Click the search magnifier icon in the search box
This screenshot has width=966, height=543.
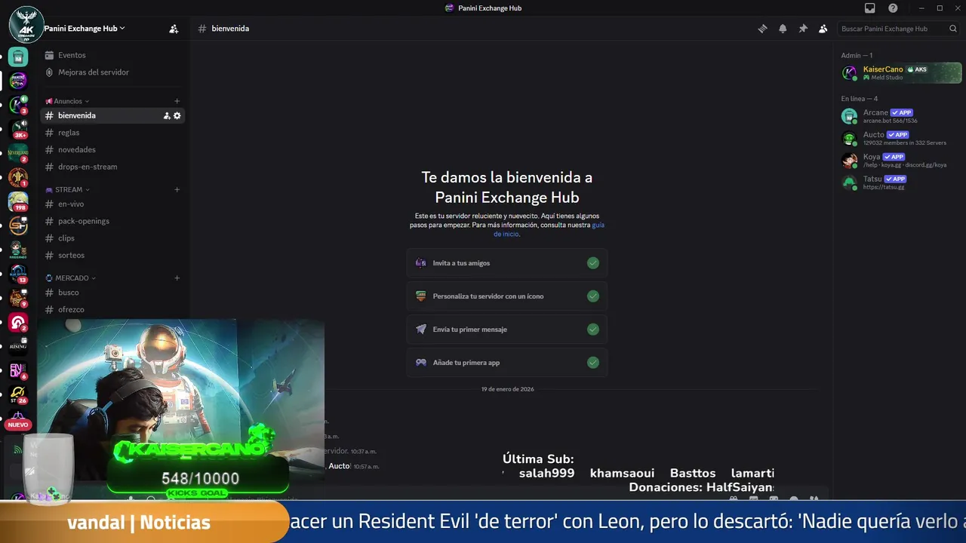tap(953, 29)
